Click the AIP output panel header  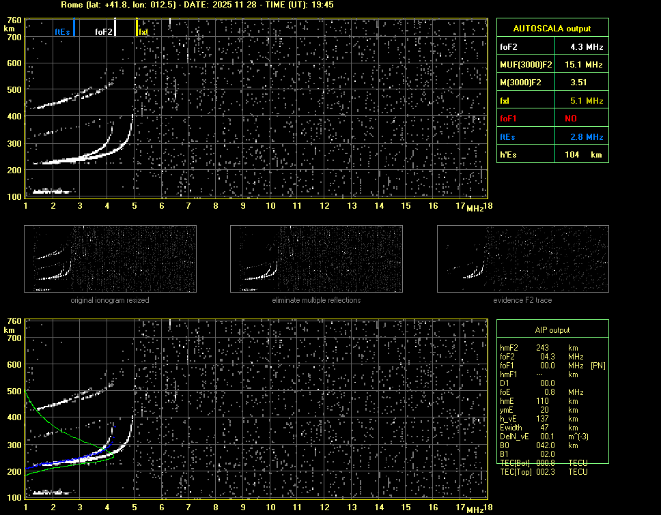pos(552,330)
